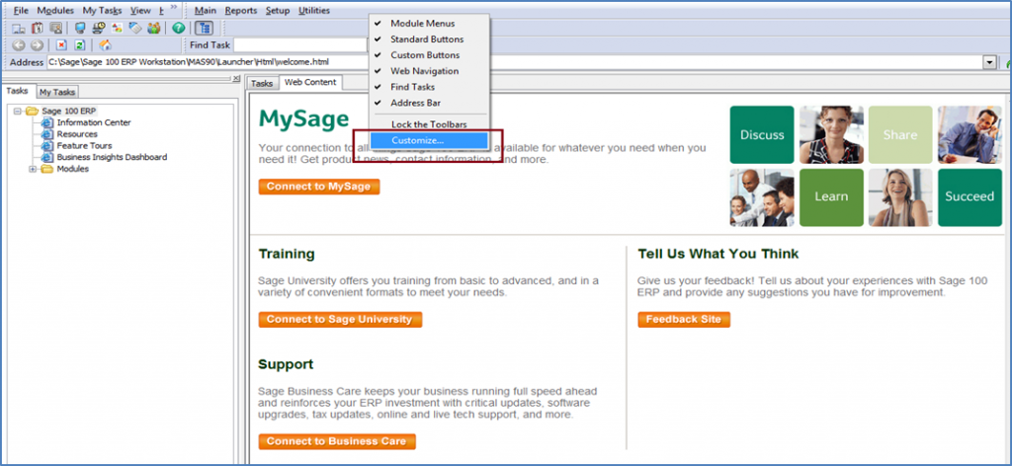Open the Address bar dropdown arrow
The image size is (1012, 466).
click(989, 62)
